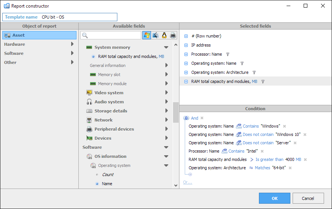This screenshot has height=209, width=332.
Task: Click the Or… link in Condition panel
Action: (188, 182)
